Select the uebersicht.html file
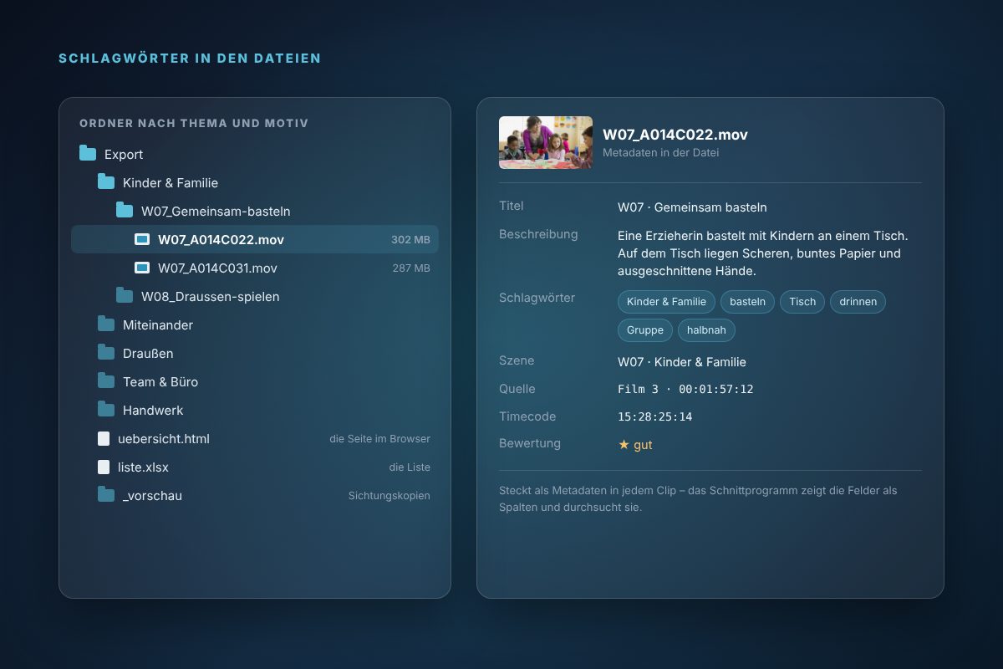This screenshot has width=1003, height=669. [x=255, y=438]
